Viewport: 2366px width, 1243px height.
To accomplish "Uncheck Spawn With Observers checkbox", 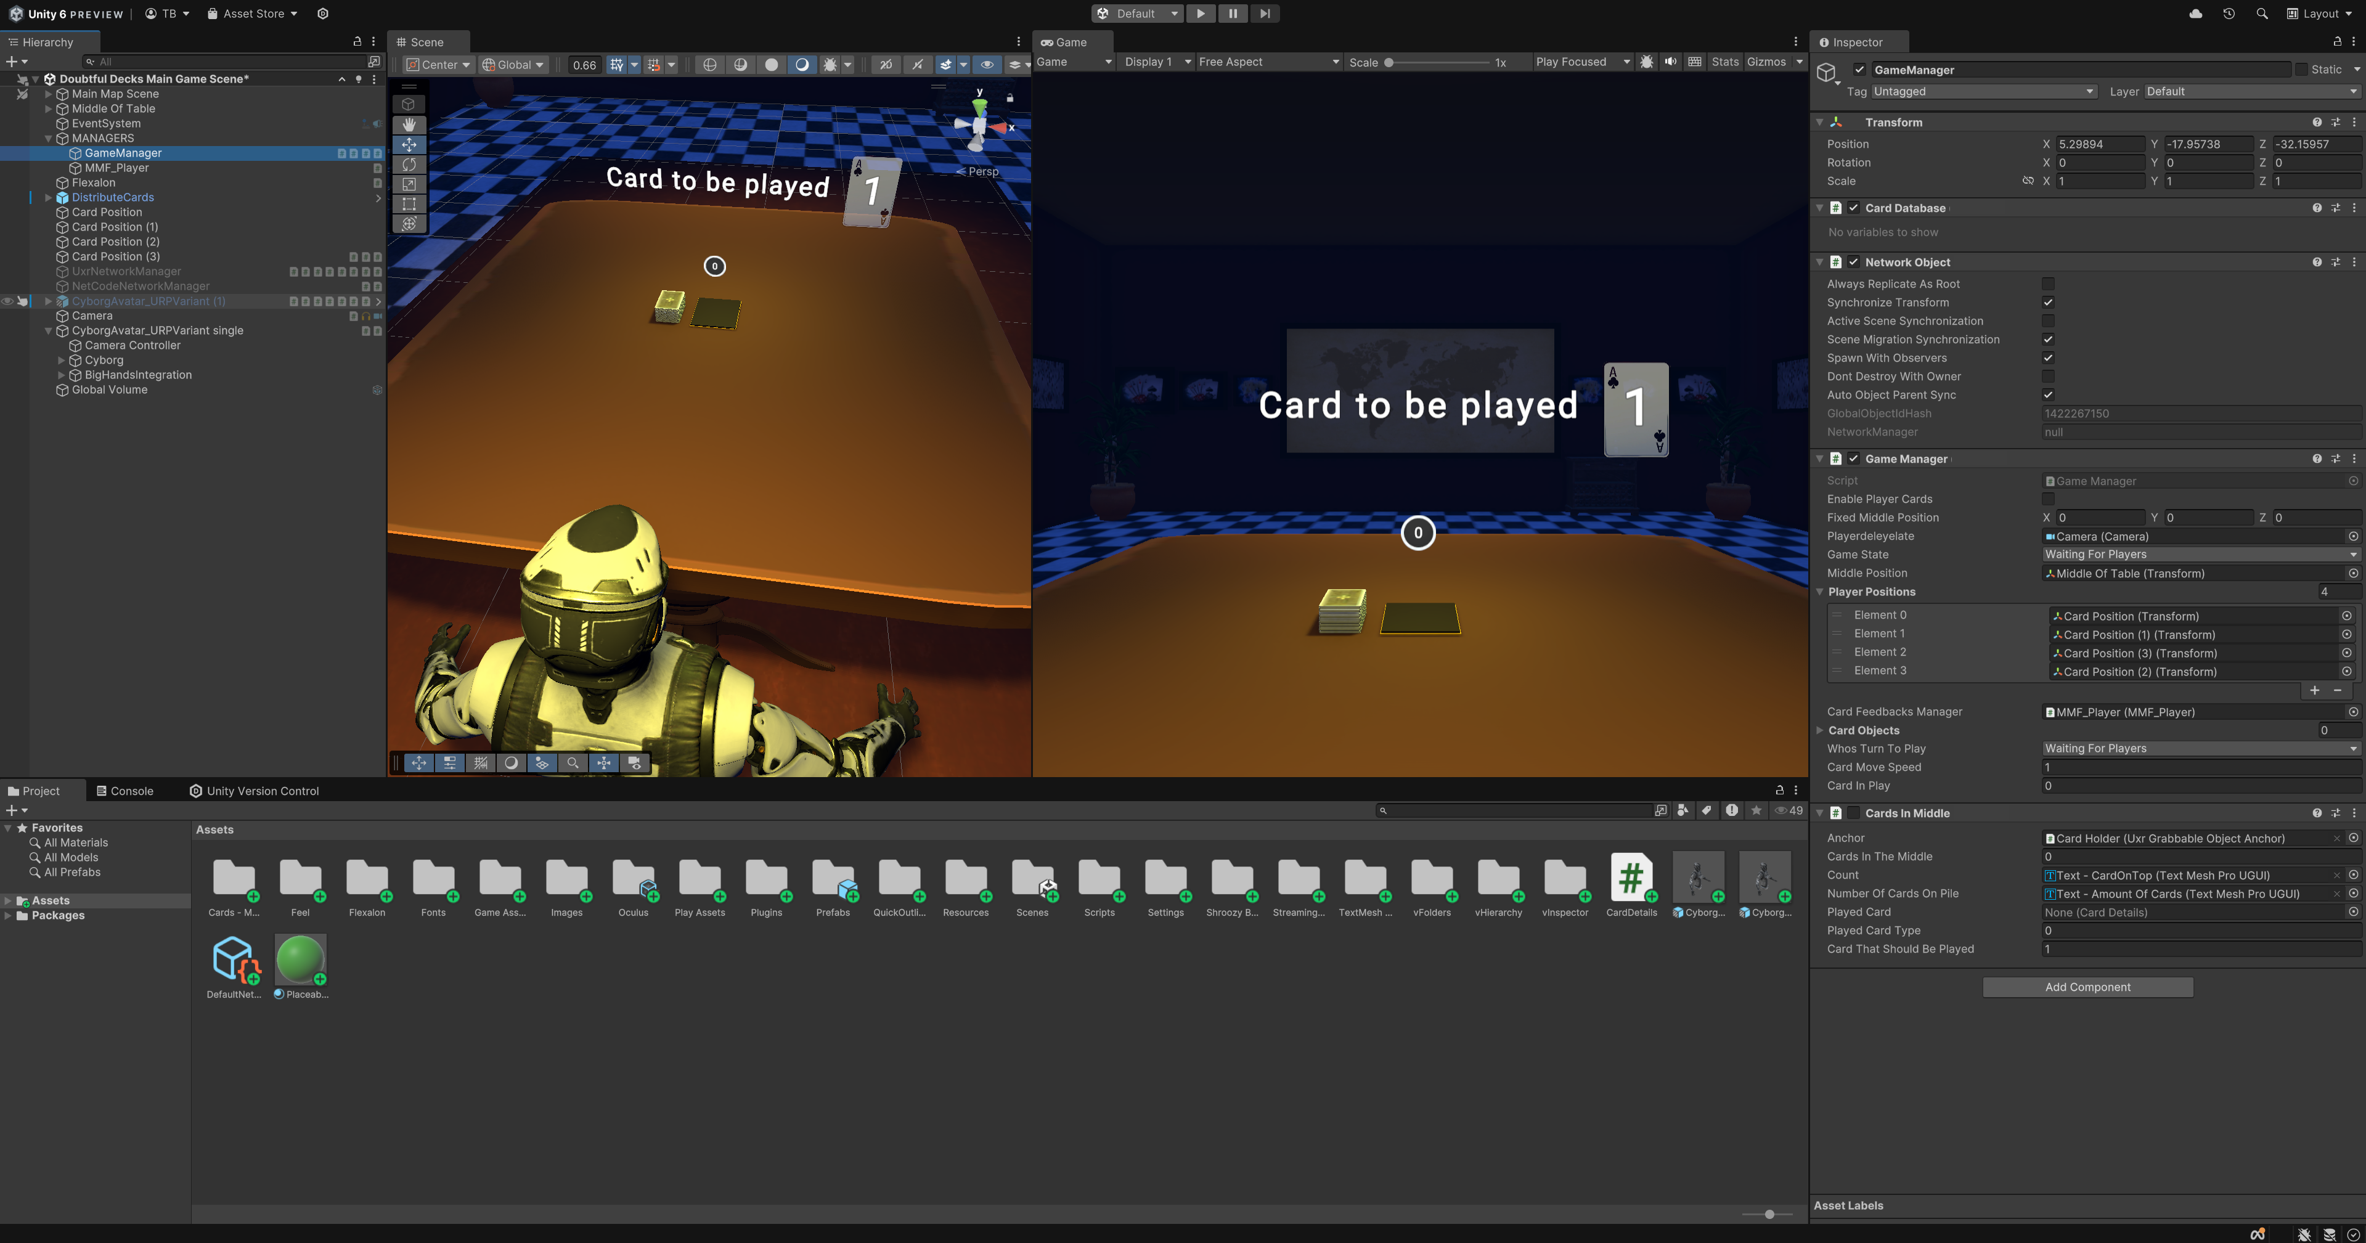I will tap(2047, 357).
